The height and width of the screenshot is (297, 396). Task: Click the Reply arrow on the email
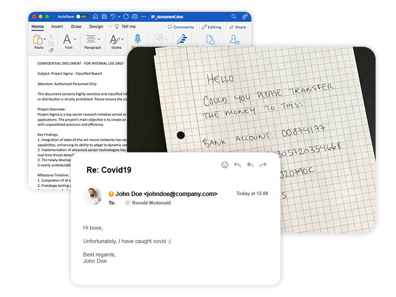(238, 165)
